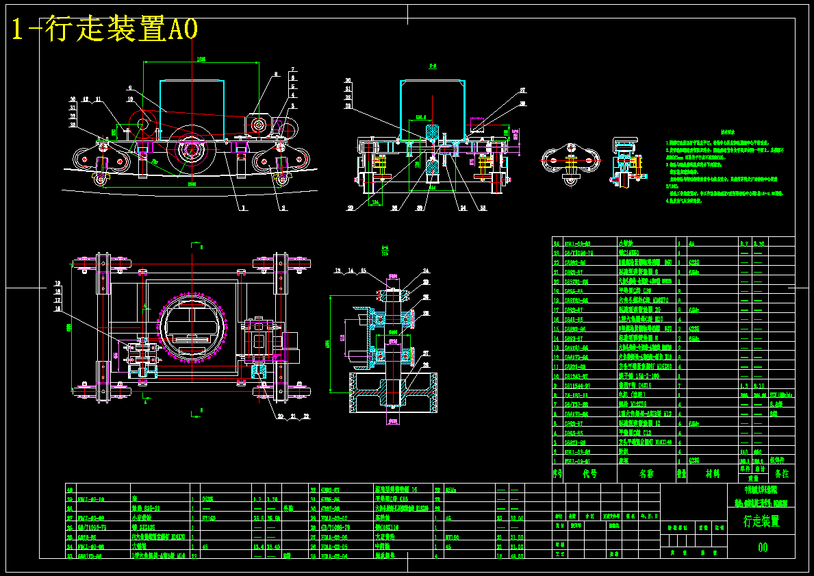Click balloon group "20 21 22" under plan view
Viewport: 814px width, 576px height.
pyautogui.click(x=293, y=416)
